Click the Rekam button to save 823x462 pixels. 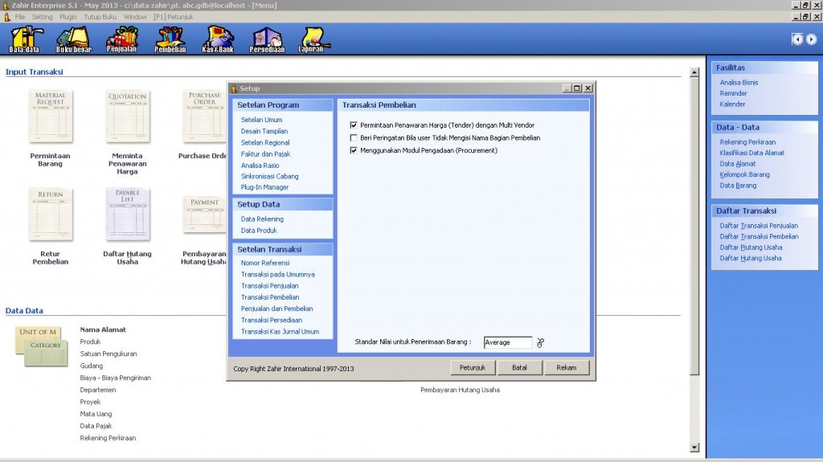point(567,368)
